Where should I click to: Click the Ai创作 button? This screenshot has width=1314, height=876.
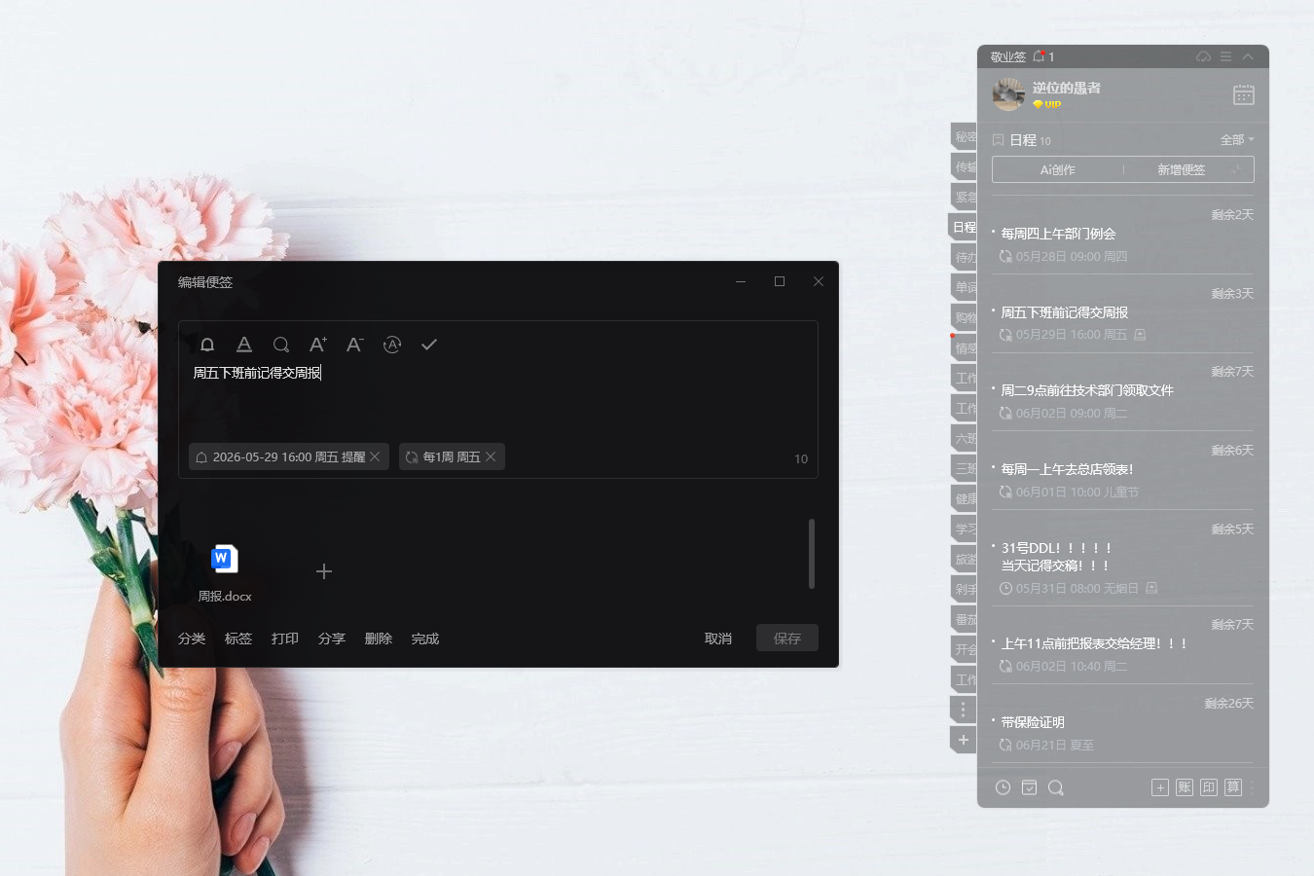click(x=1058, y=169)
